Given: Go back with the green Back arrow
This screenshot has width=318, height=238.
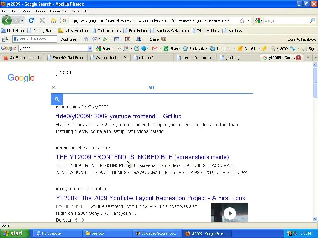Looking at the screenshot, I should coord(7,20).
